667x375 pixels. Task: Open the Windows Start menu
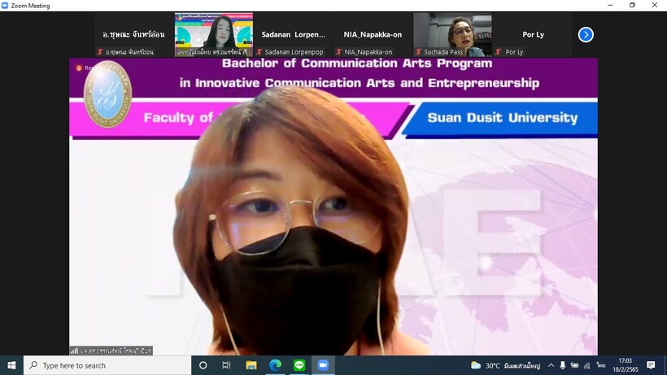pyautogui.click(x=11, y=365)
